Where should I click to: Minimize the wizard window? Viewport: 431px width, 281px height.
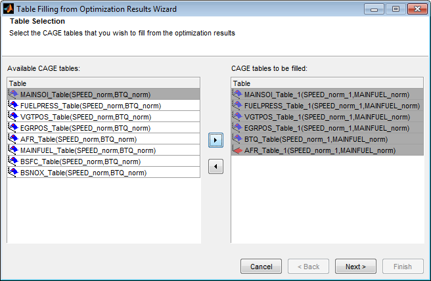click(374, 9)
